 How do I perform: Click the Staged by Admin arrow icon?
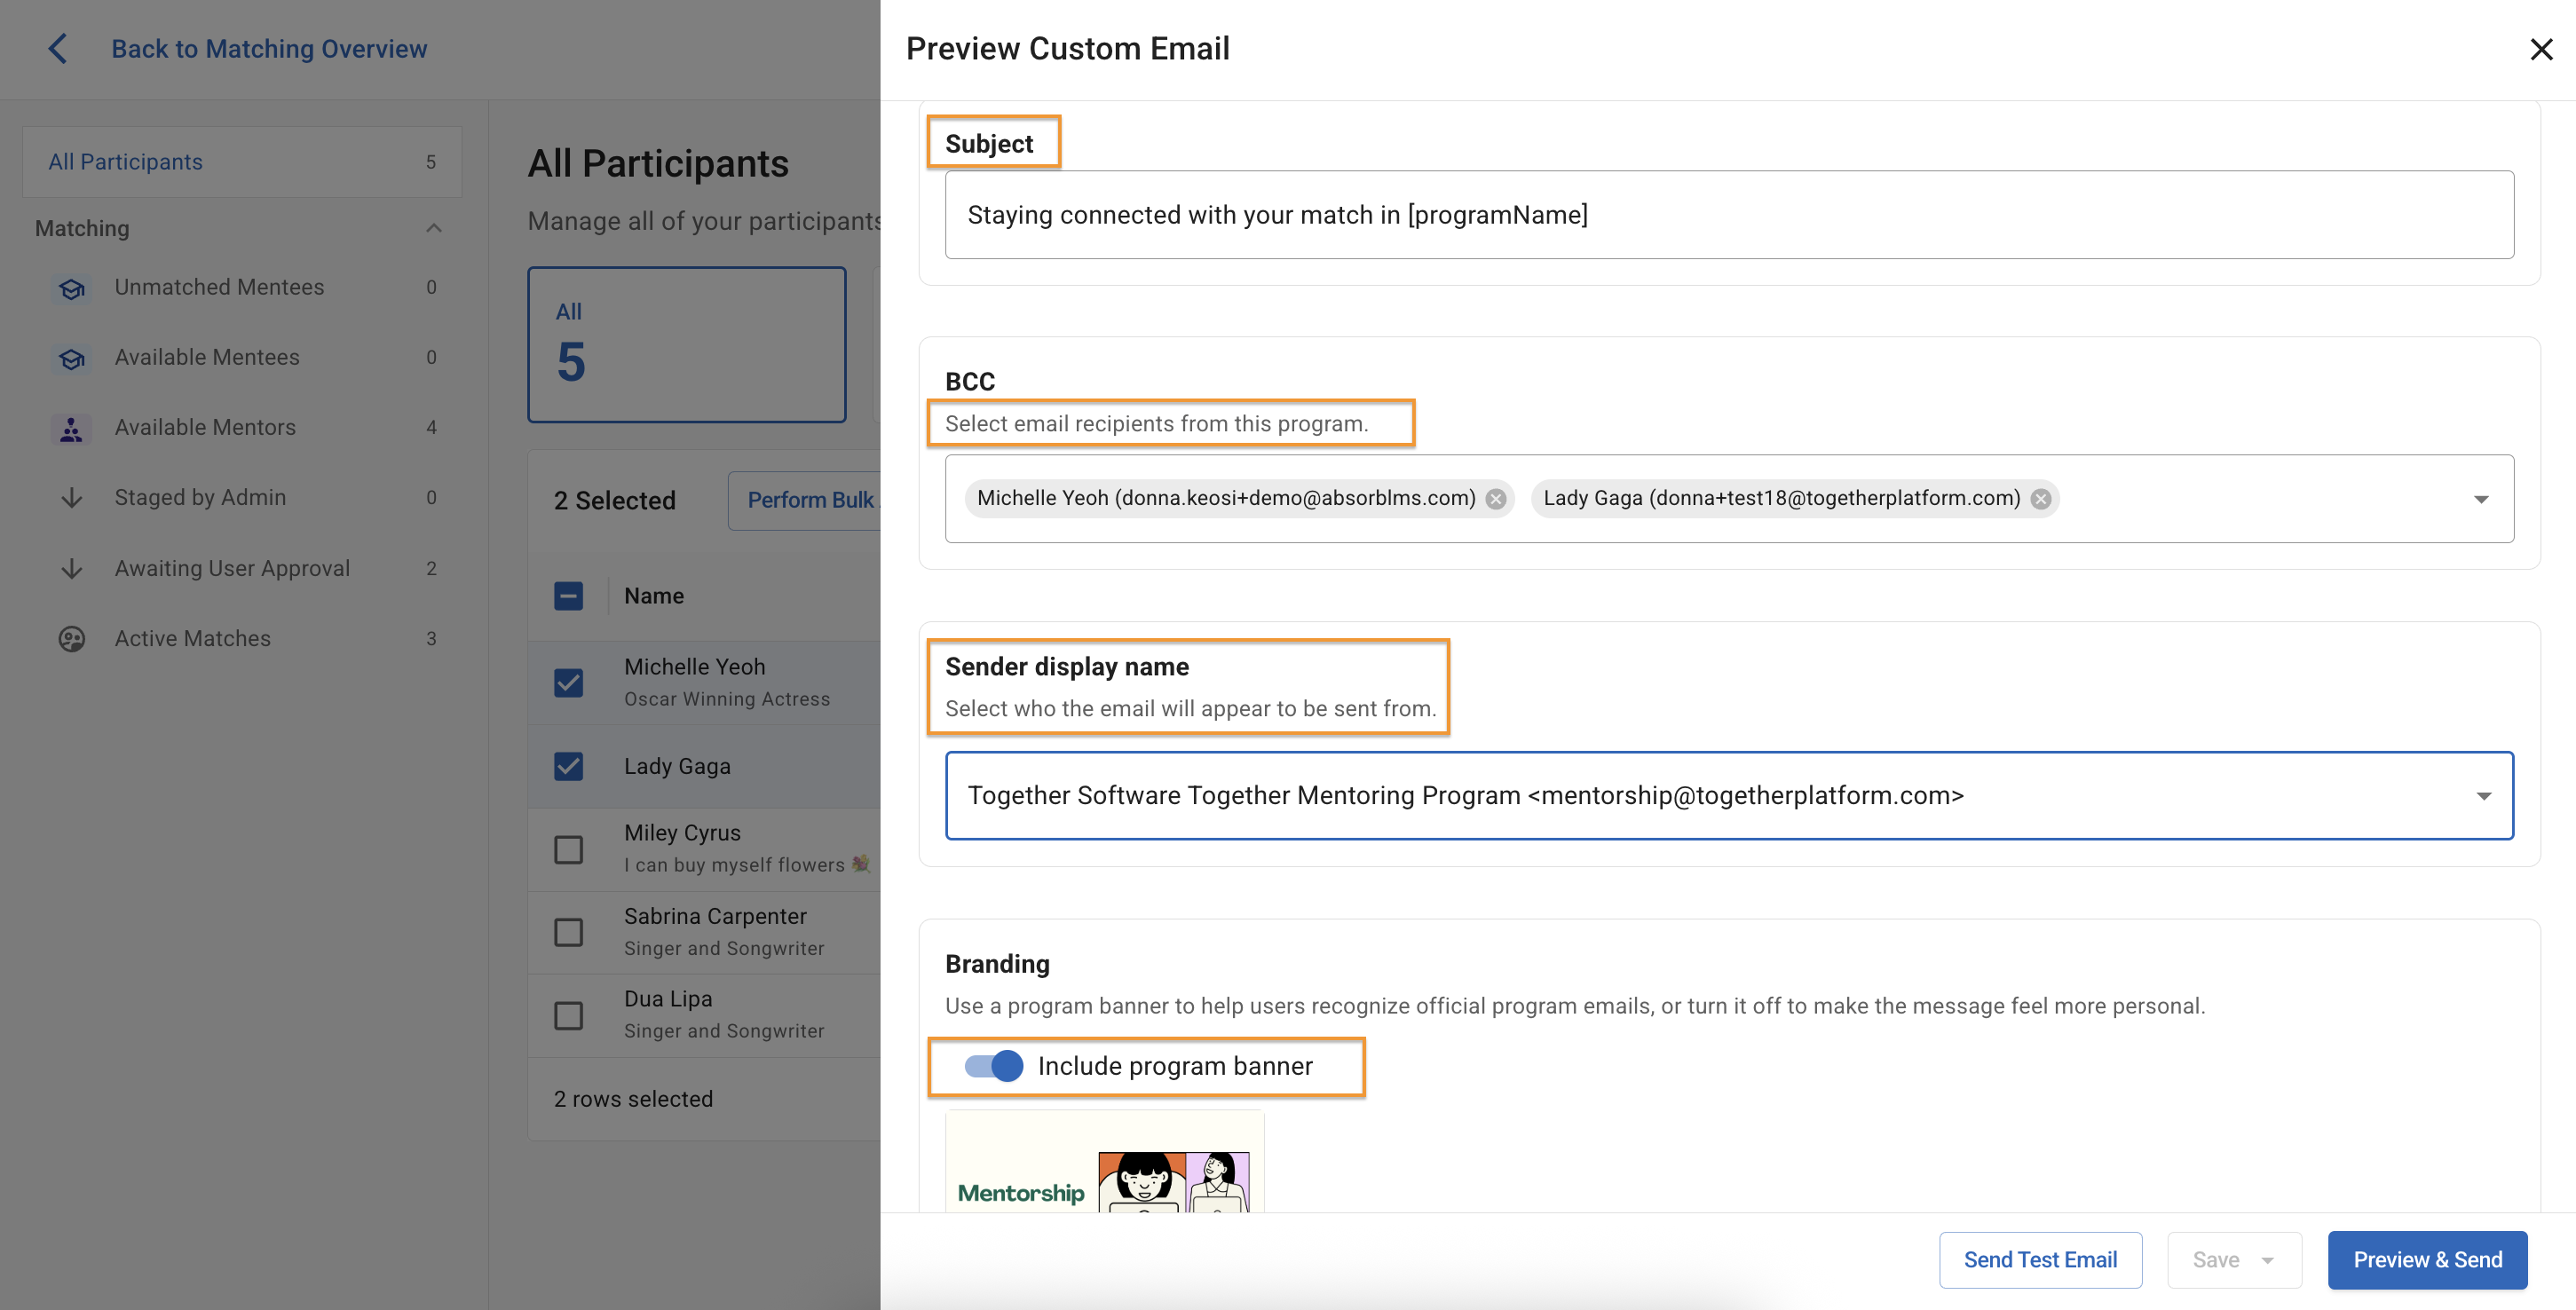coord(72,498)
